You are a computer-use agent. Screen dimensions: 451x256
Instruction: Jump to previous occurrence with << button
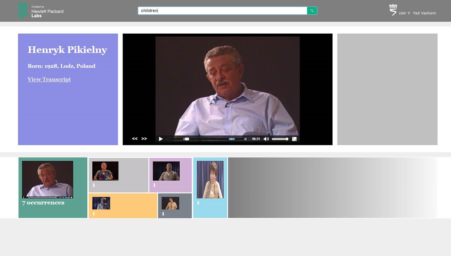135,139
